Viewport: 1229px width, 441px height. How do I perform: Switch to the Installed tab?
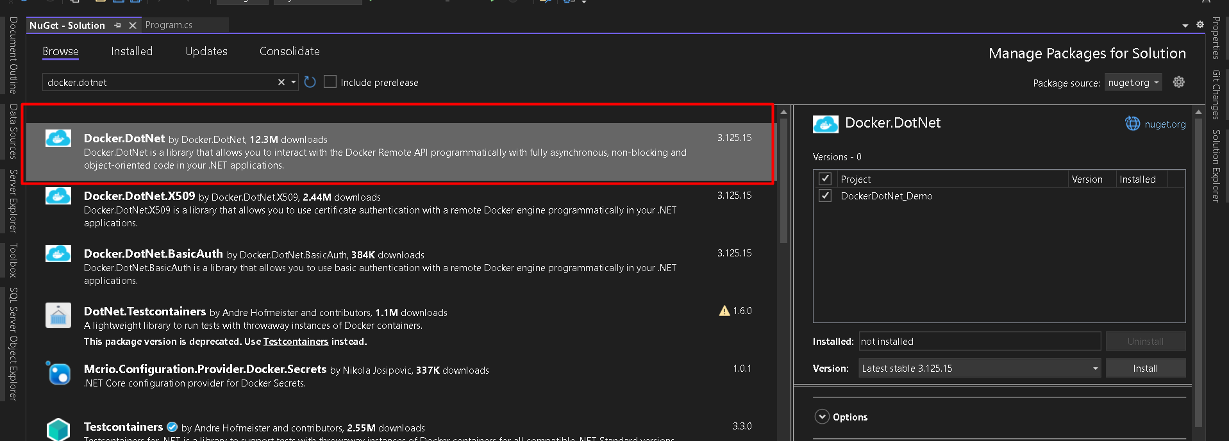[131, 51]
